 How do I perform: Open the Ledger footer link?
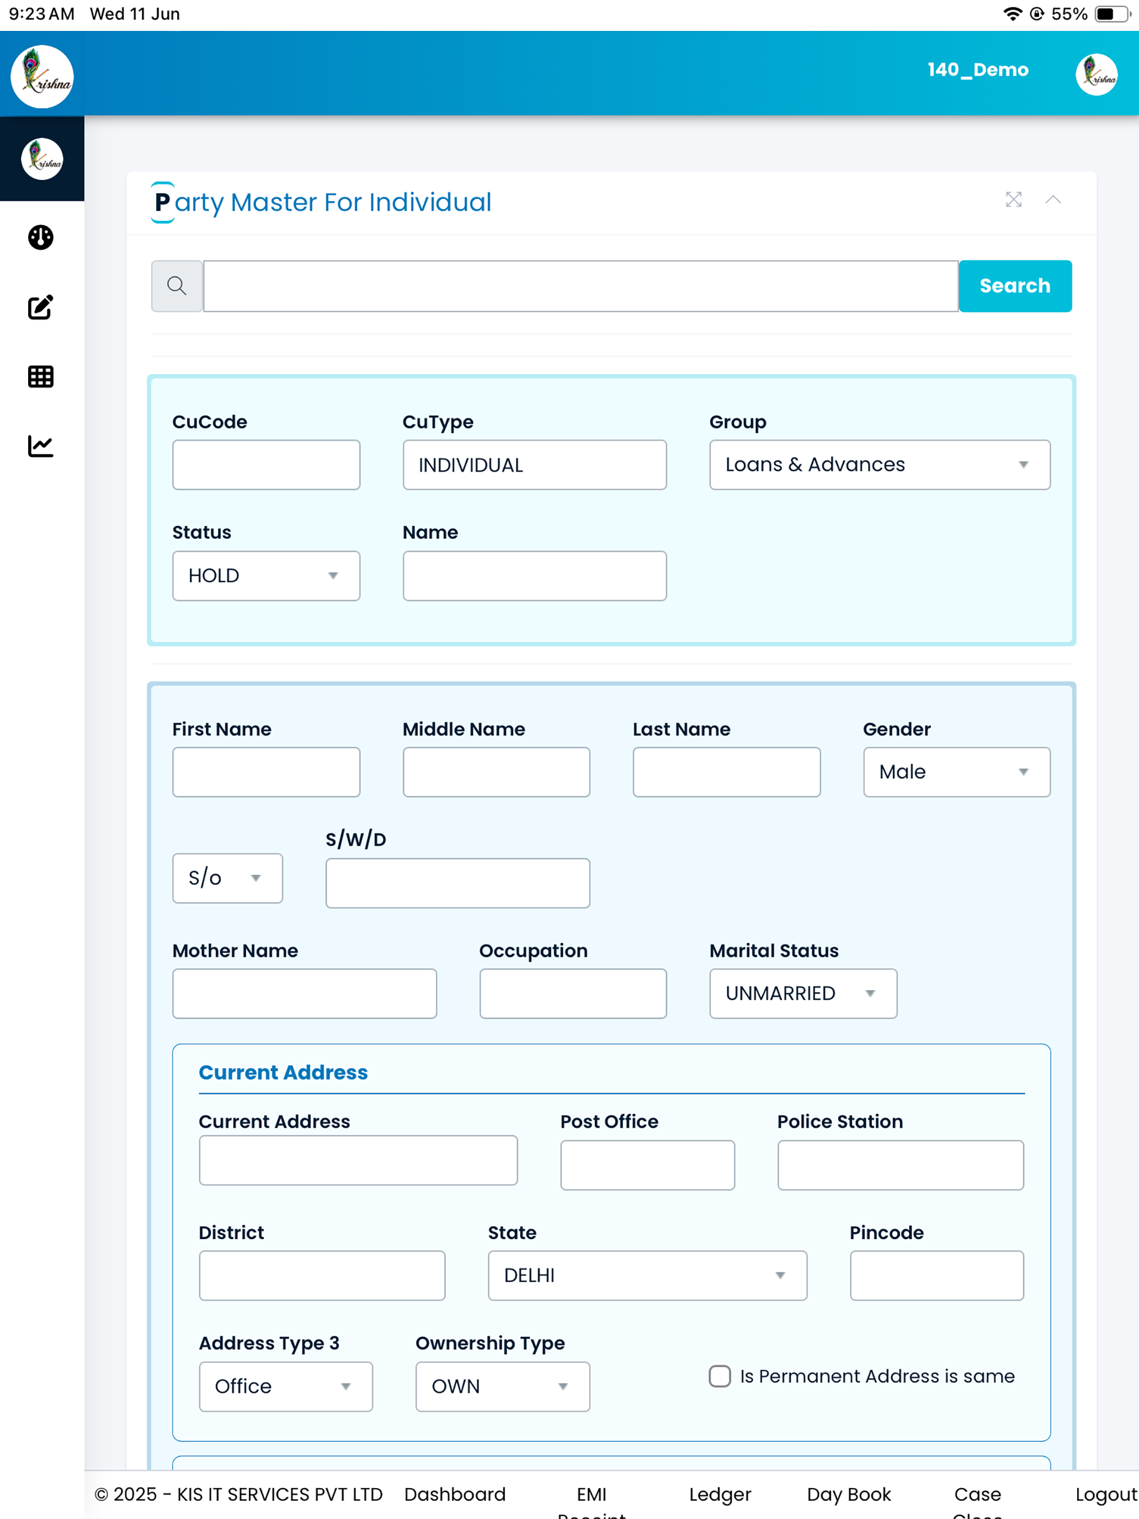click(720, 1494)
